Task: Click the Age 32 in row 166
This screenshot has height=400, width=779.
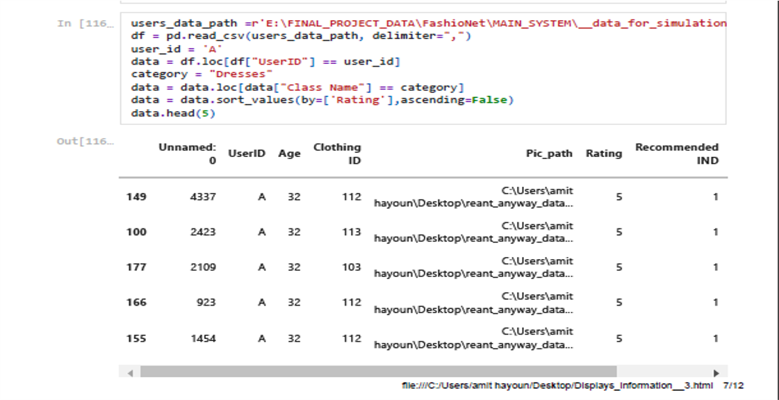Action: click(x=294, y=302)
